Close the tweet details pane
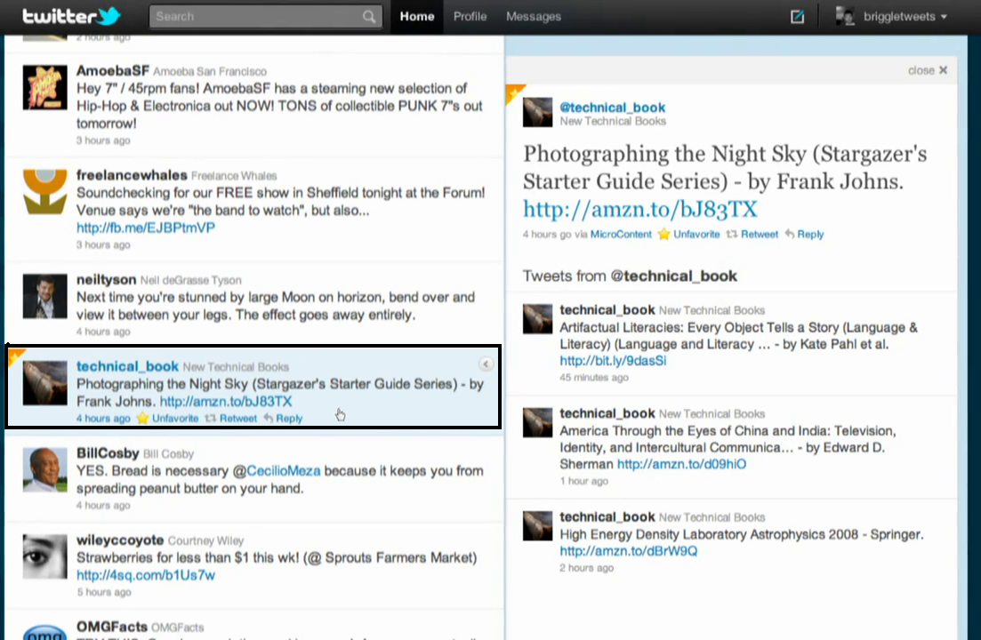 point(928,70)
